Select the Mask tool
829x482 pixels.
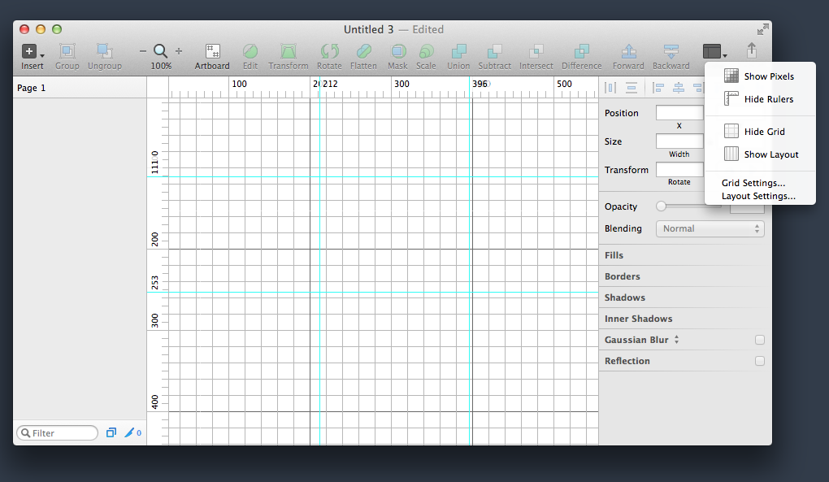[x=397, y=51]
